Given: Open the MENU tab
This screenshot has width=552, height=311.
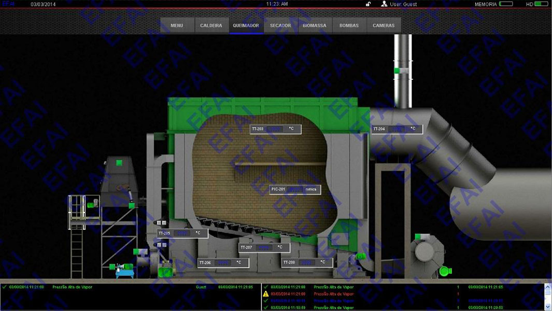Looking at the screenshot, I should point(177,25).
